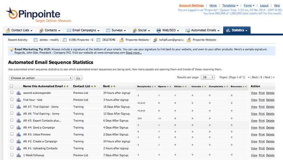Sort Contact List column ascending arrow
This screenshot has width=283, height=160.
pyautogui.click(x=92, y=86)
